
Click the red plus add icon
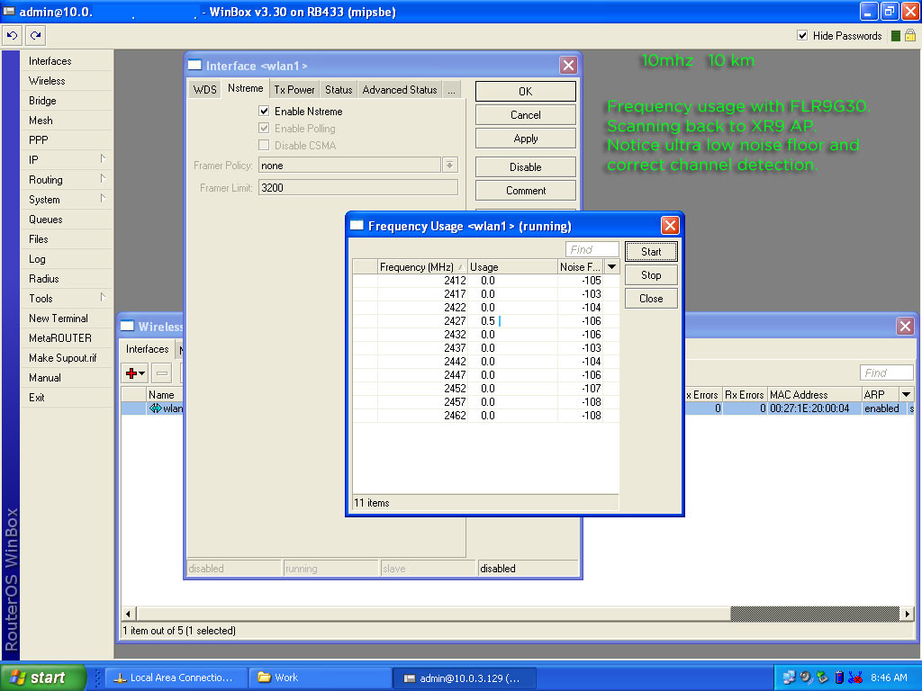point(131,373)
